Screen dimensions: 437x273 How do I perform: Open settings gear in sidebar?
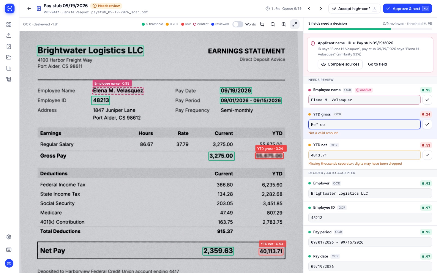point(9,237)
